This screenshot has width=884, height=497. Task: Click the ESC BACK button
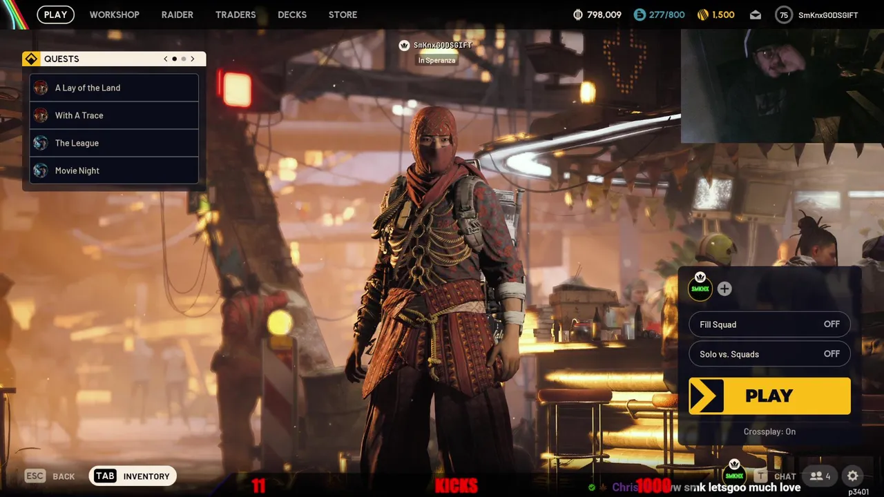pos(50,476)
